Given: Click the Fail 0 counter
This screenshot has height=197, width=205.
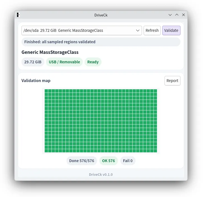Looking at the screenshot, I should [x=128, y=161].
